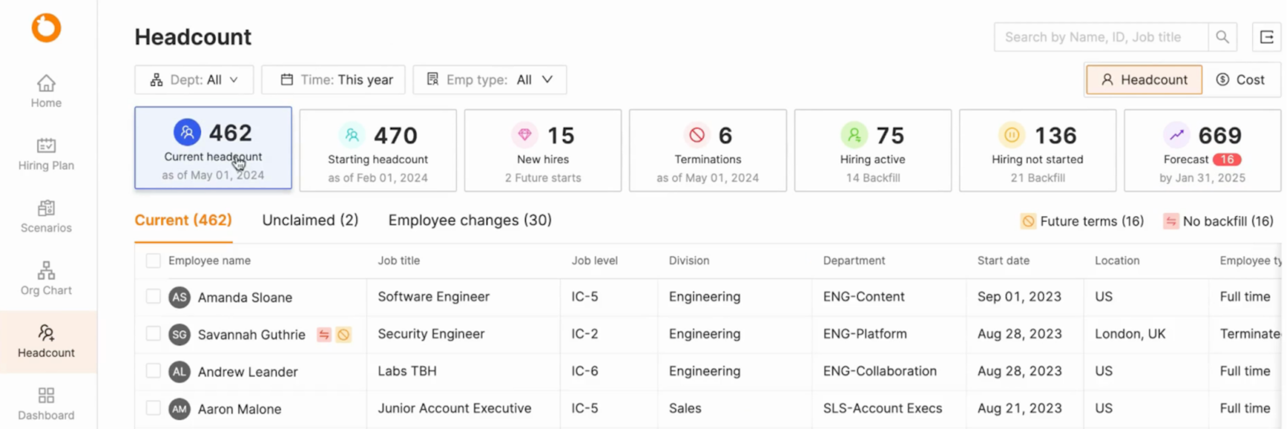
Task: Tick the select-all employees header checkbox
Action: 153,261
